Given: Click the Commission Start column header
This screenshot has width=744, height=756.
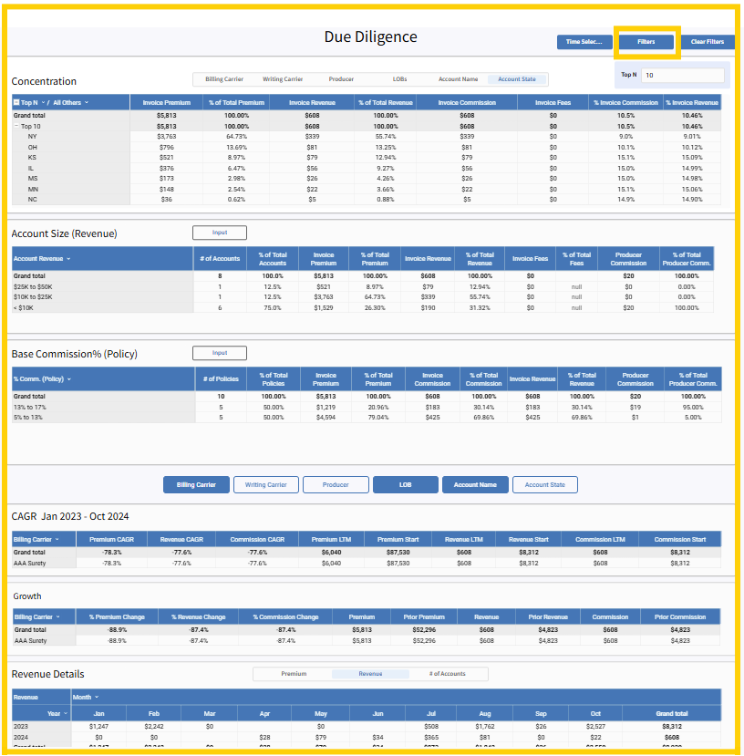Looking at the screenshot, I should point(680,540).
